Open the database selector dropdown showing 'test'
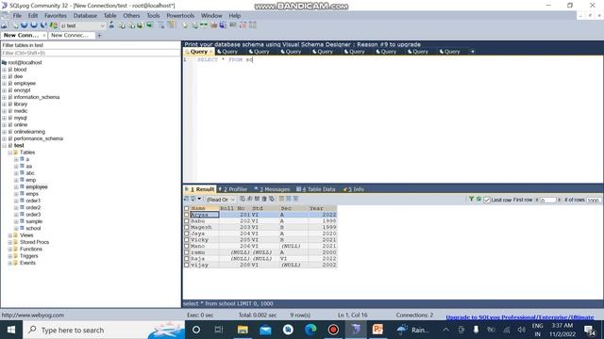604x339 pixels. point(83,25)
